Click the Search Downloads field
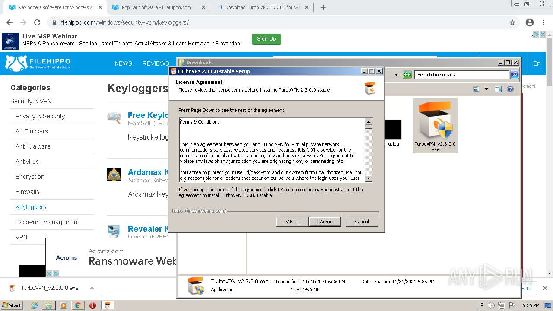 point(462,75)
